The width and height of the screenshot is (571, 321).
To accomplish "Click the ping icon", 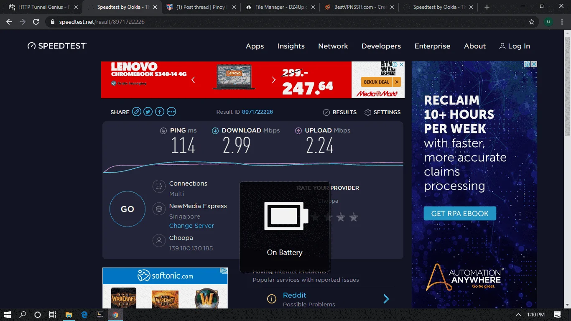I will point(163,131).
